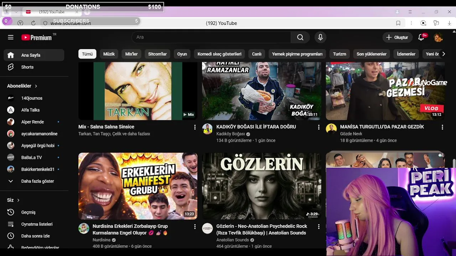This screenshot has width=456, height=256.
Task: Expand the Siz section
Action: (x=13, y=200)
